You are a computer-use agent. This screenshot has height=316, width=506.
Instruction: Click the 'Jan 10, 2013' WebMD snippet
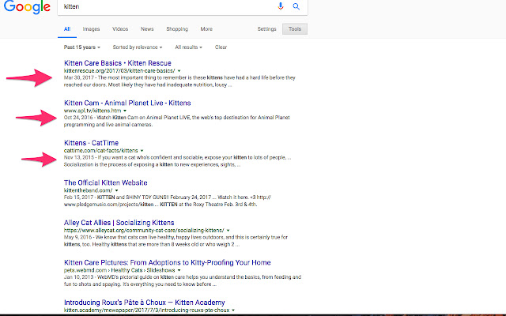point(183,280)
